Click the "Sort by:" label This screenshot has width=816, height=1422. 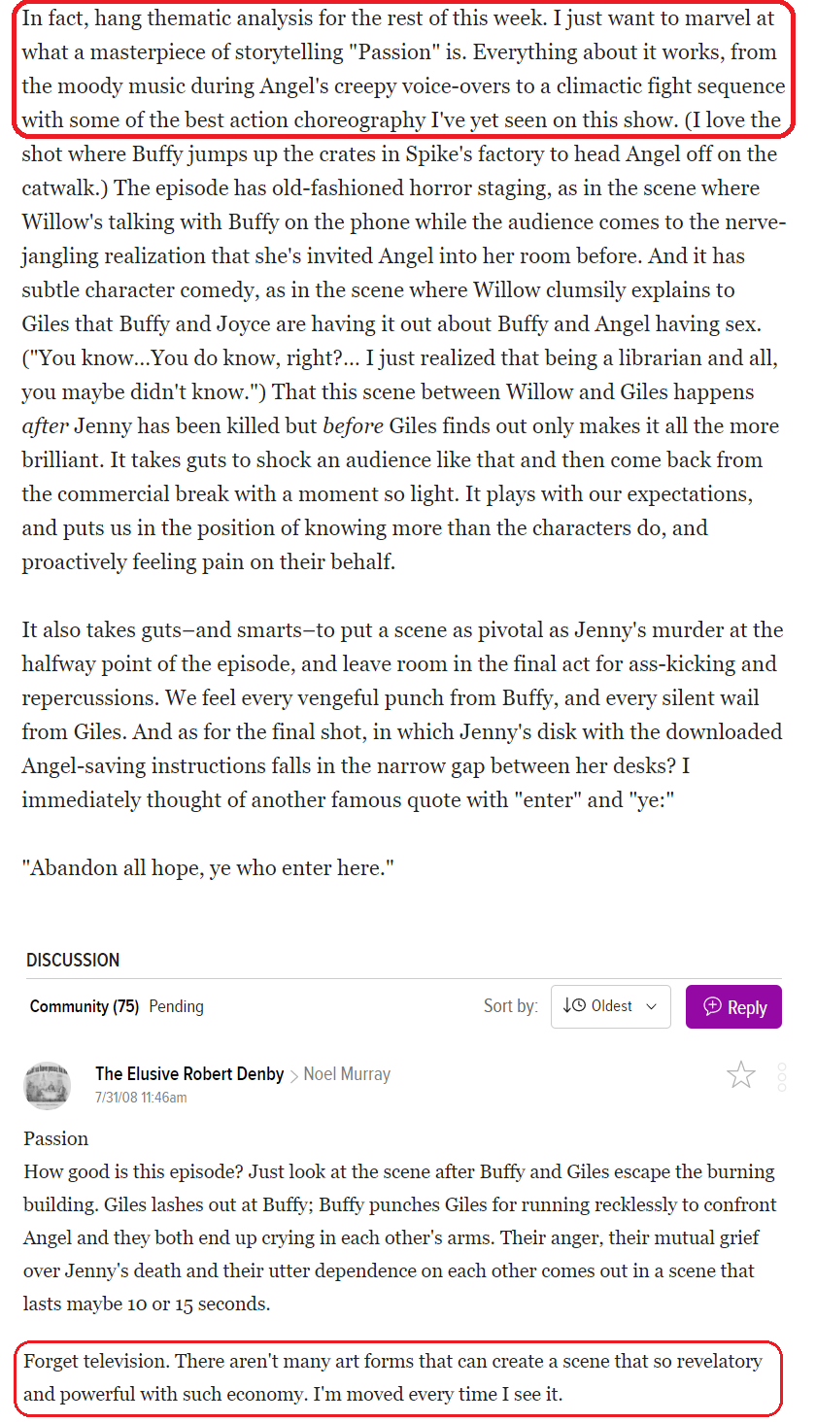(x=511, y=1006)
